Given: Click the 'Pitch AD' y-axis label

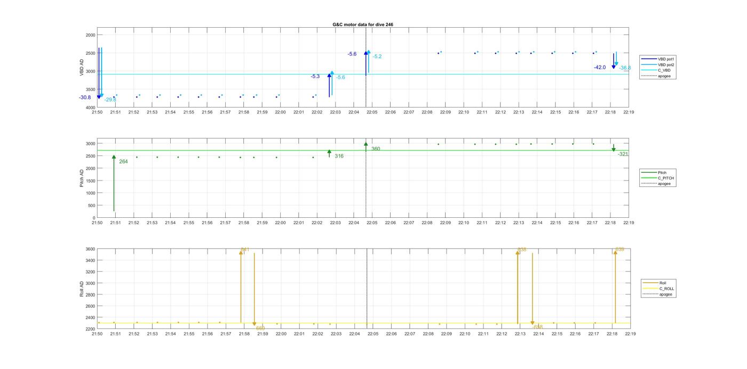Looking at the screenshot, I should pos(82,178).
